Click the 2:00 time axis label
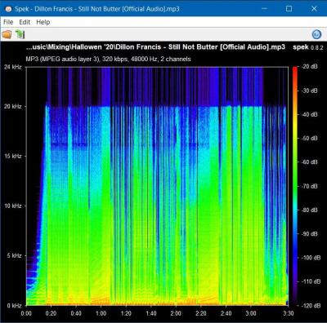This screenshot has width=327, height=323. 176,313
